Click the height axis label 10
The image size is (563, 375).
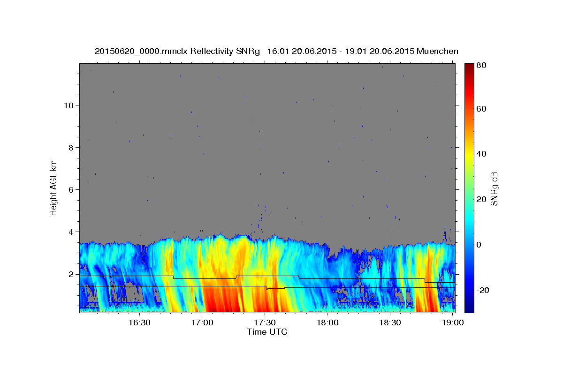tap(69, 105)
